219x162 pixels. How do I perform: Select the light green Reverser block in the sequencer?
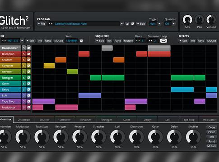coord(72,72)
